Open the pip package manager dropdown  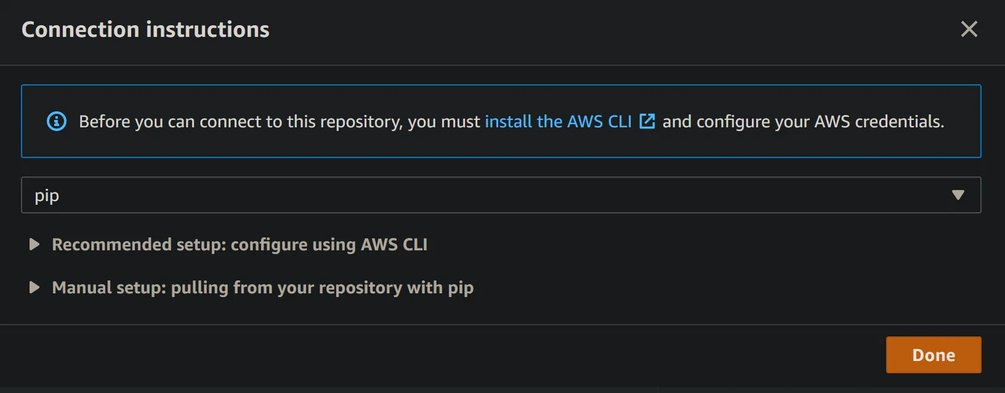click(x=493, y=195)
